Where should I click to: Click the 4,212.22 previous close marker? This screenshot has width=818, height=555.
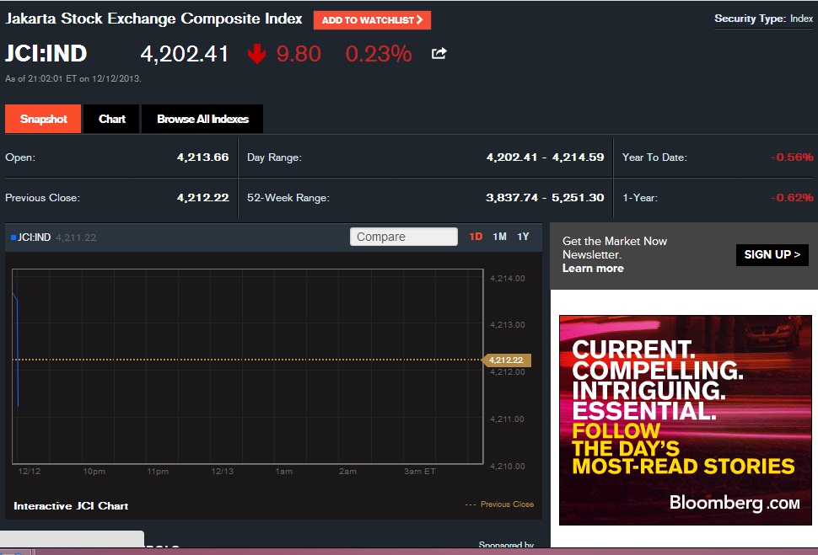[x=507, y=360]
